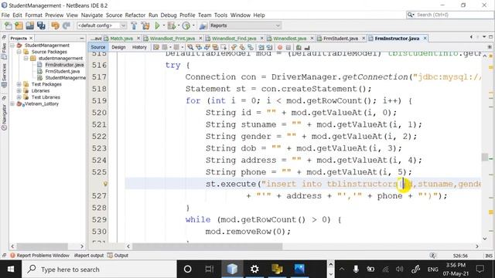Close the FrmInstructor.java tab
Image resolution: width=495 pixels, height=278 pixels.
coord(425,38)
